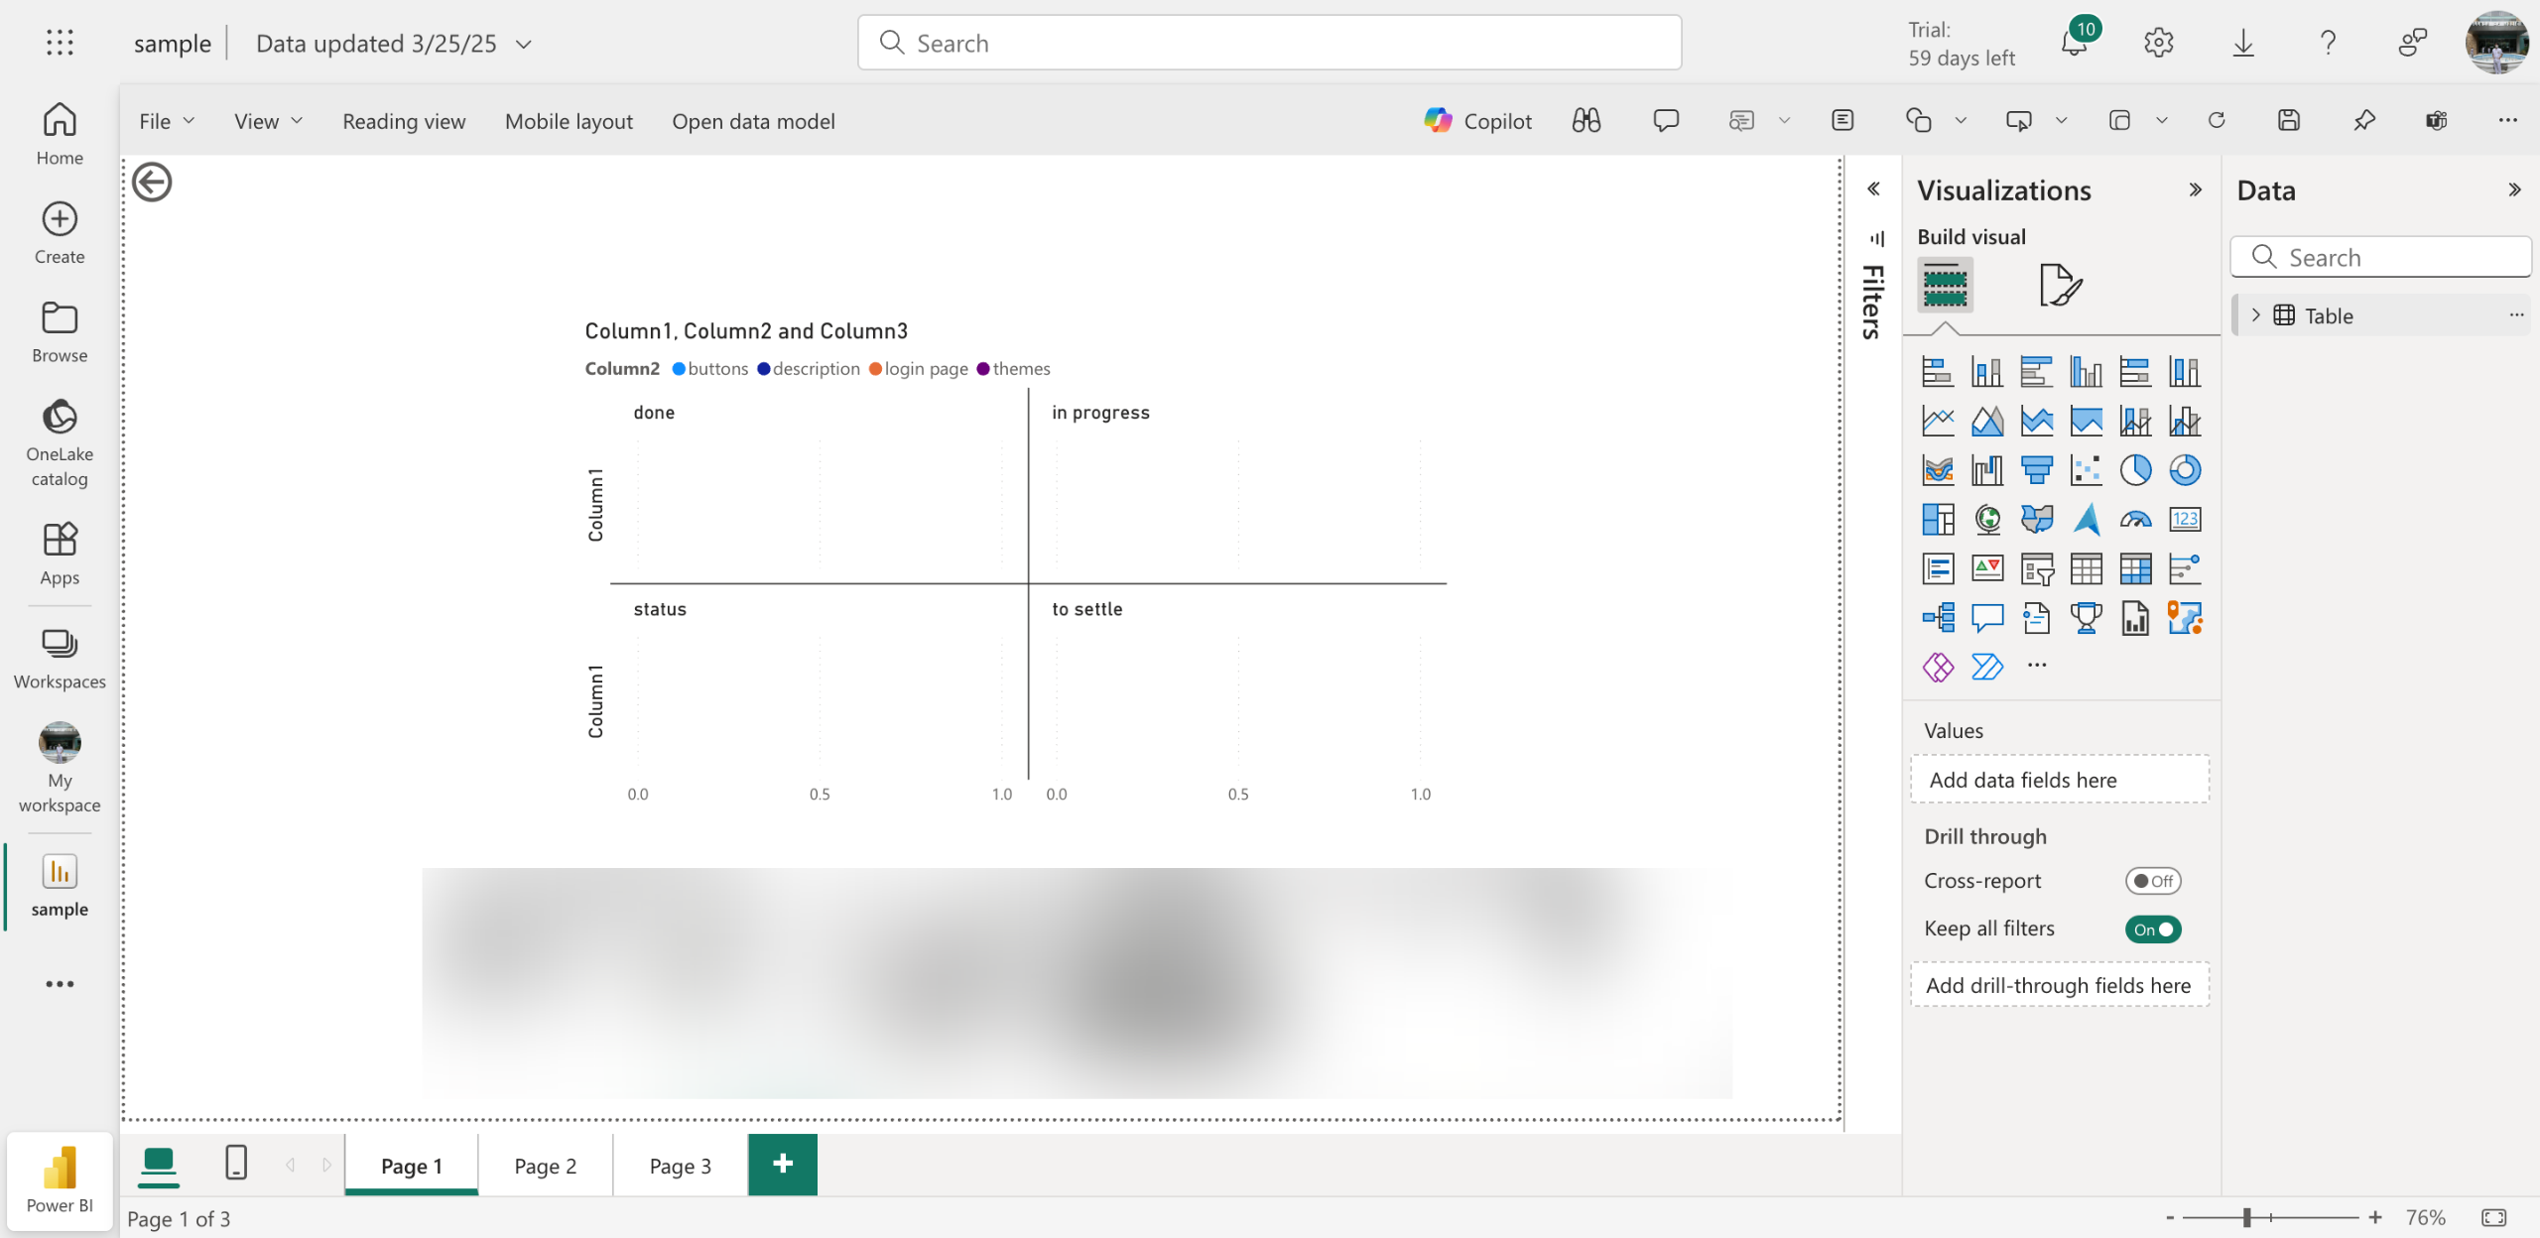Screen dimensions: 2540x1238
Task: Switch to Page 2 tab
Action: point(545,1166)
